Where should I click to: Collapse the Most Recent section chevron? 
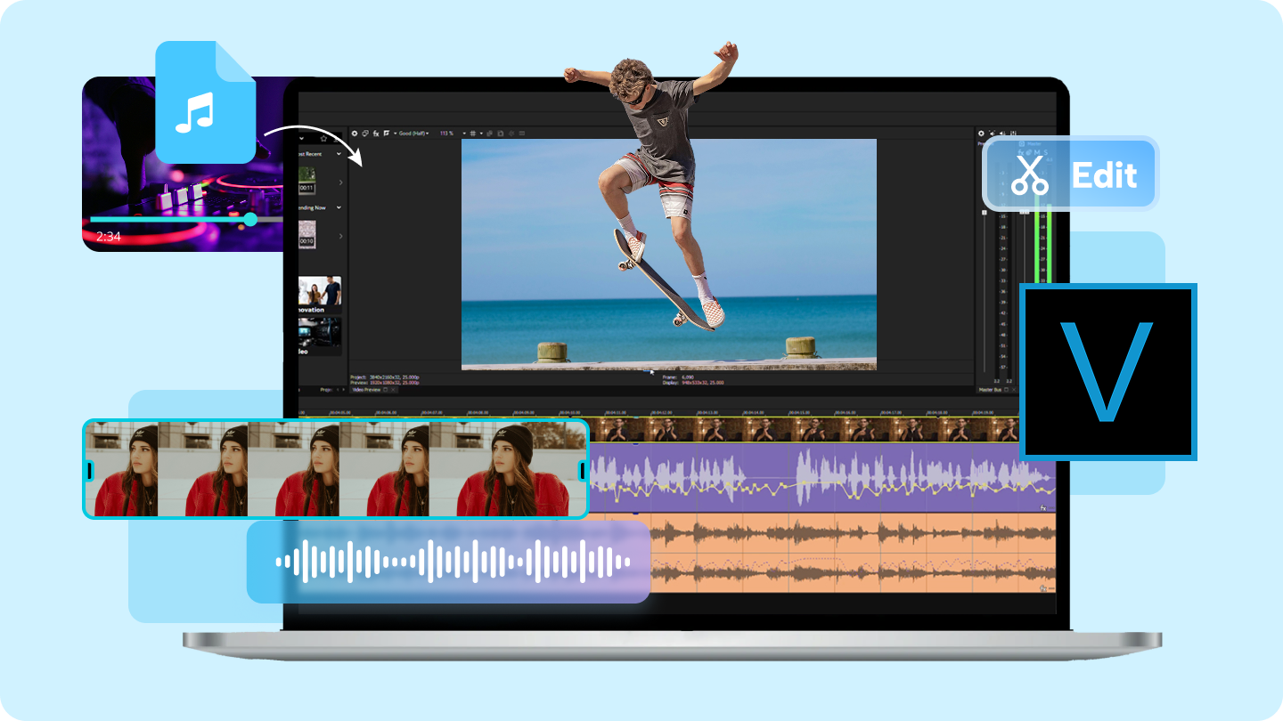click(339, 154)
